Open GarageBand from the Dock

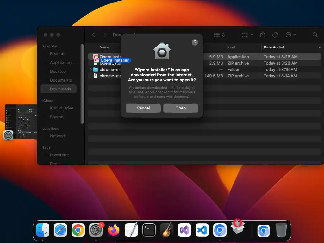point(167,230)
